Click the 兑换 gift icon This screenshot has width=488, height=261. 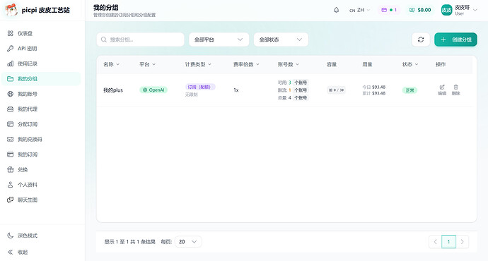click(11, 169)
